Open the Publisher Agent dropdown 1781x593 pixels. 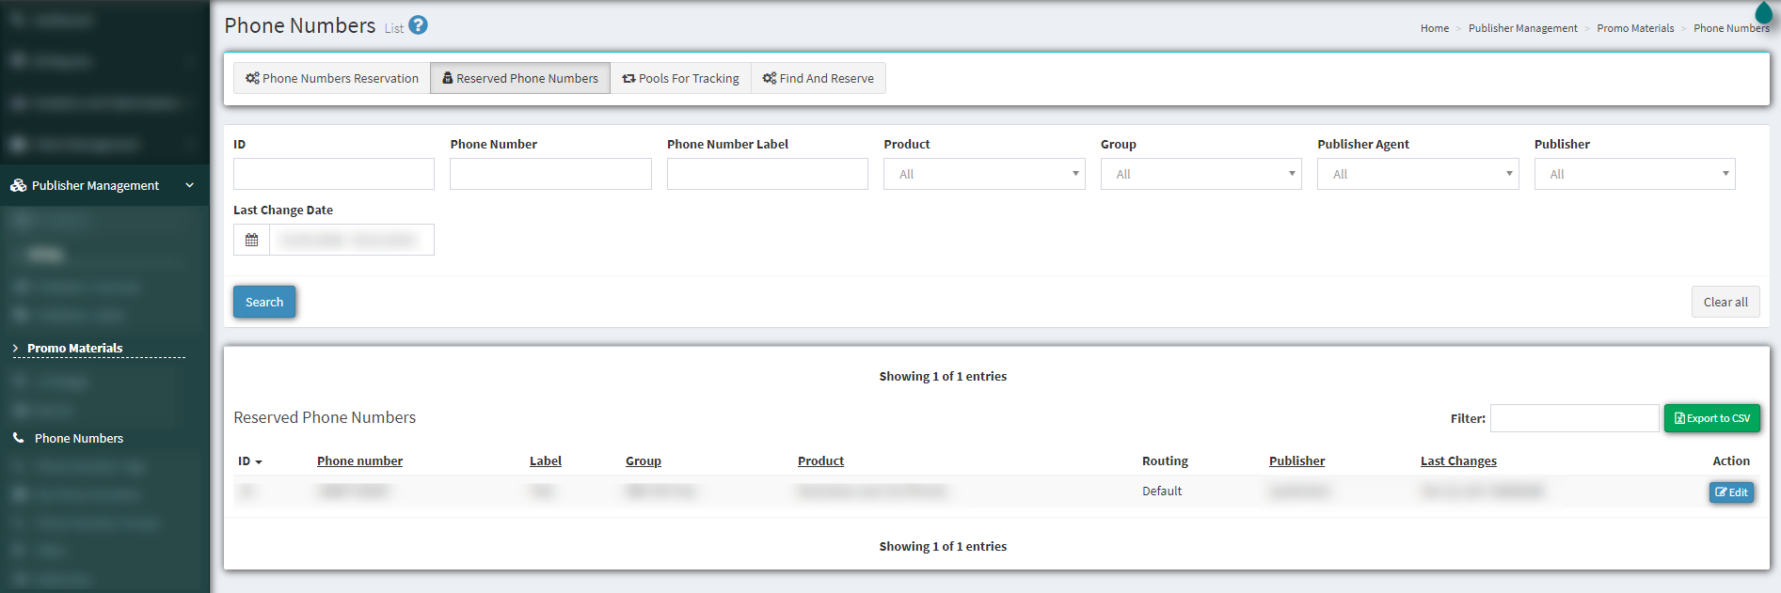click(1418, 174)
